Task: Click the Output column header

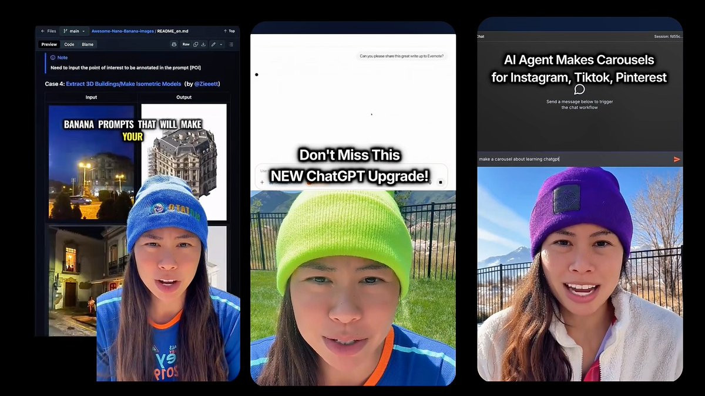Action: pyautogui.click(x=184, y=97)
